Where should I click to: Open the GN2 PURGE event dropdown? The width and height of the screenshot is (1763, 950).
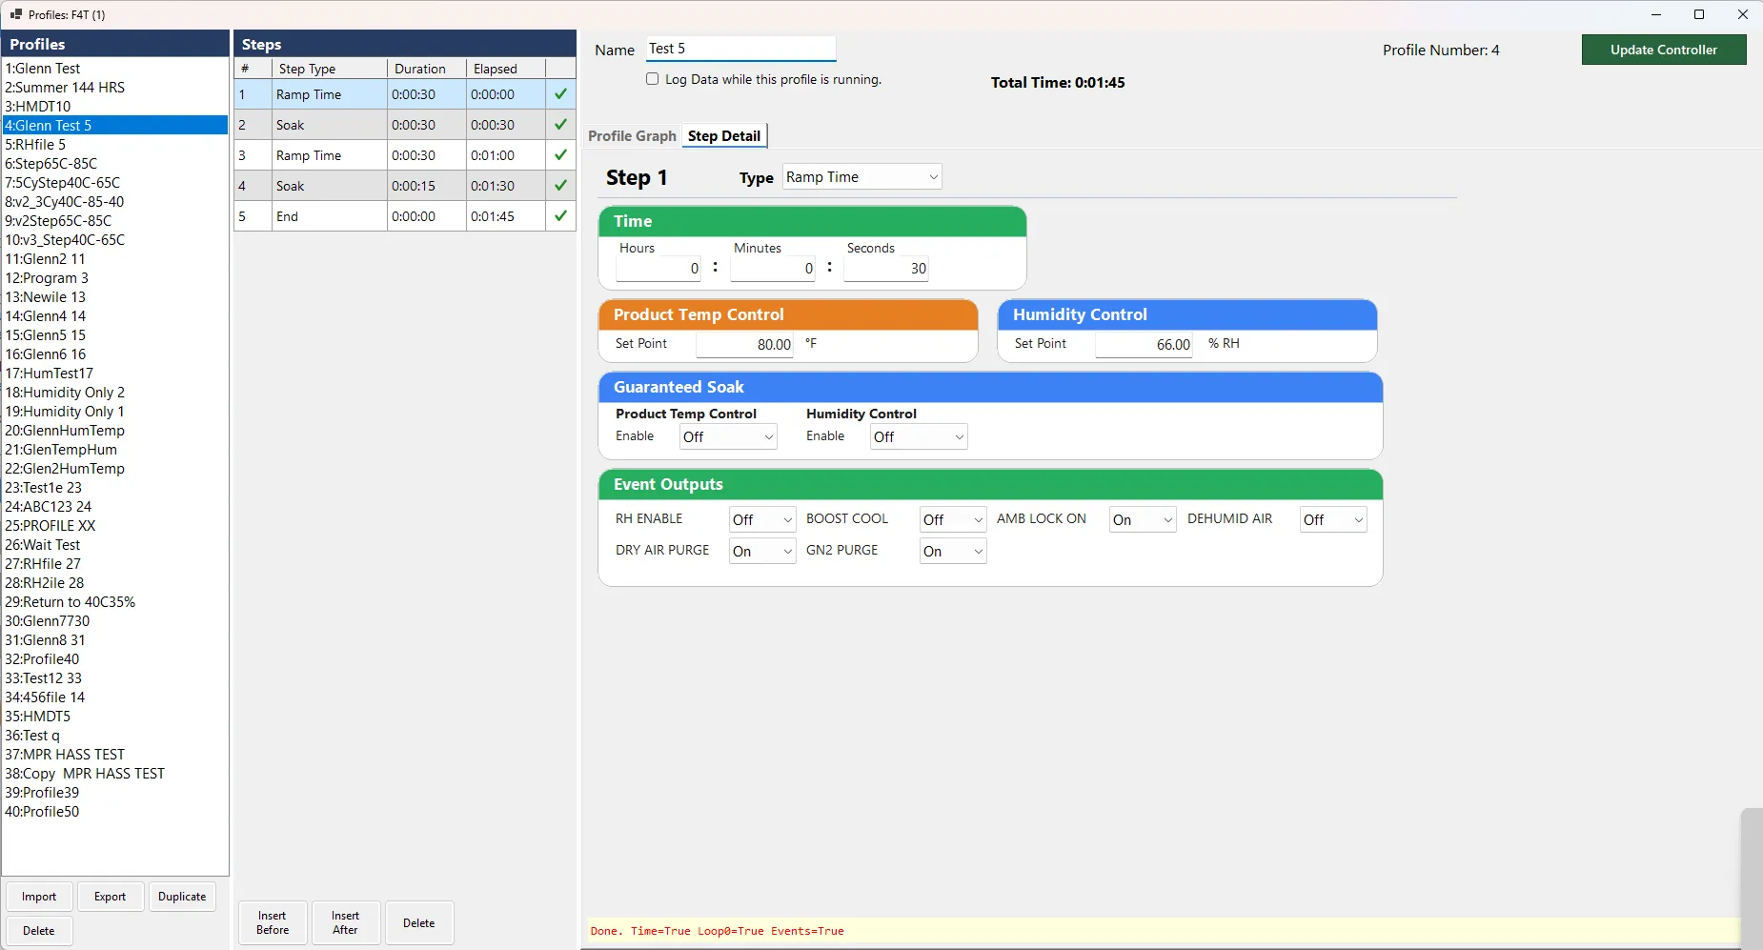(x=953, y=551)
